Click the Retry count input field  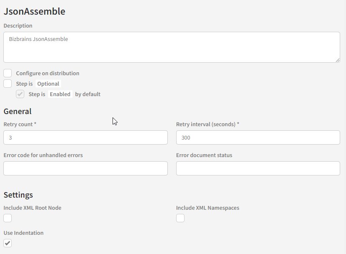pos(85,137)
